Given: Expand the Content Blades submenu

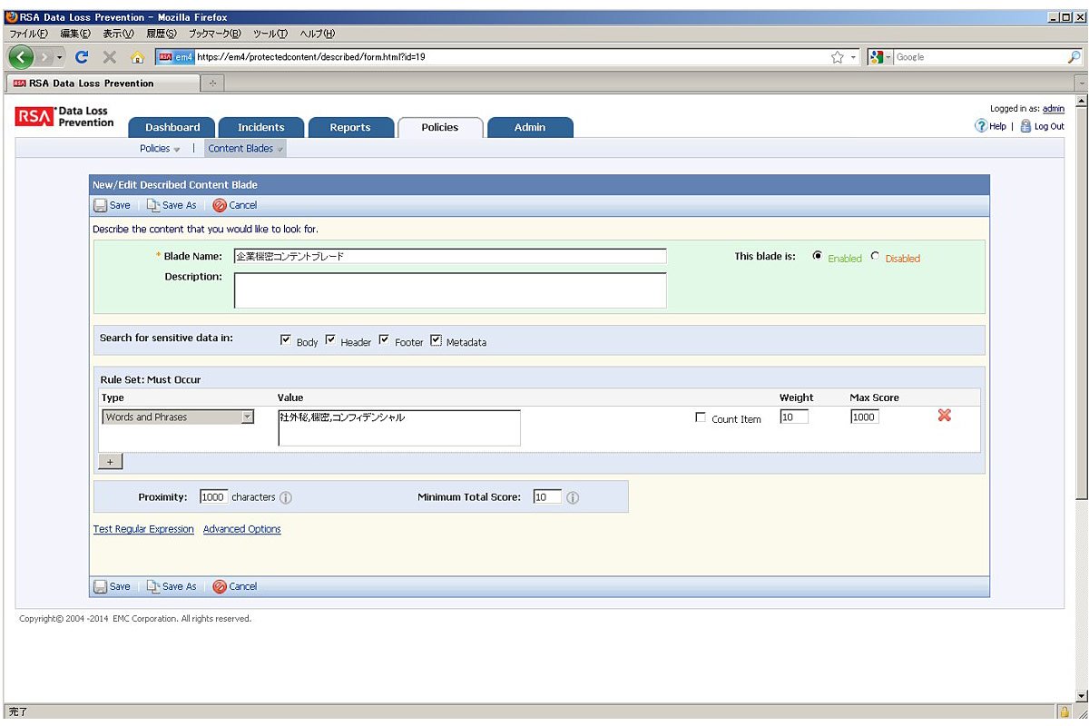Looking at the screenshot, I should click(246, 149).
